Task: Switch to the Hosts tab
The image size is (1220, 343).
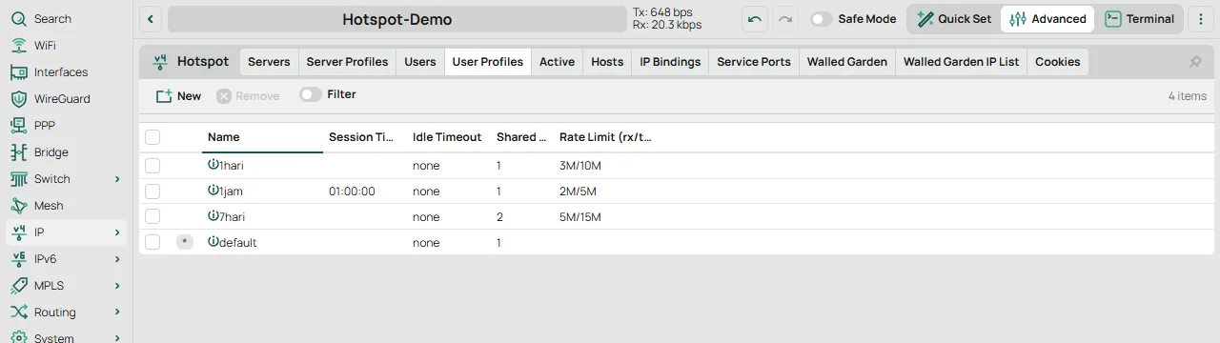Action: coord(607,62)
